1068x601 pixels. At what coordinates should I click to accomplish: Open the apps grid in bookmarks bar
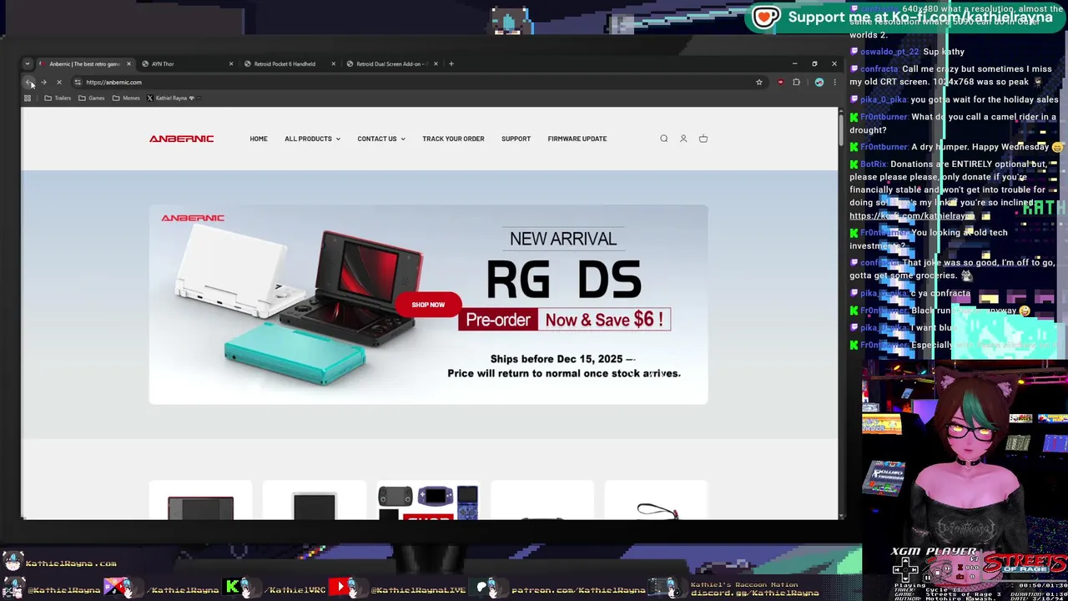28,98
